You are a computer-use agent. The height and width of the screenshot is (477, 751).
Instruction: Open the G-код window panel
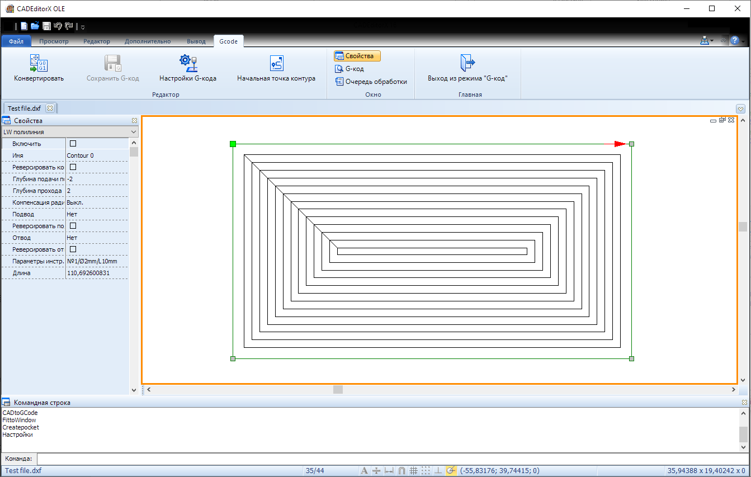[x=349, y=69]
